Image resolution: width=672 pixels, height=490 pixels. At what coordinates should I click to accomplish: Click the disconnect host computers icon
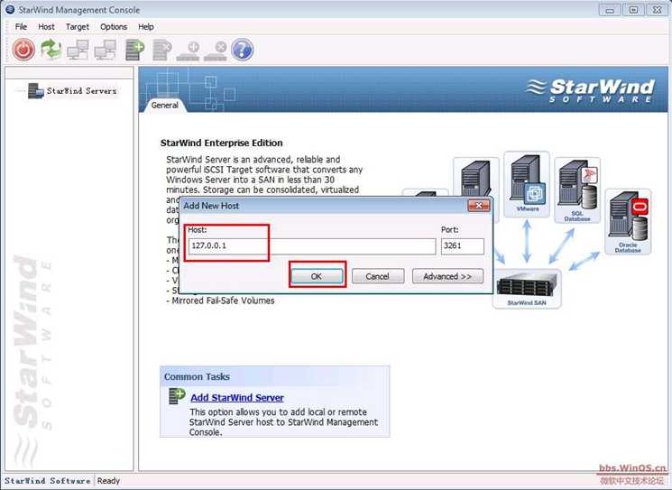(106, 50)
